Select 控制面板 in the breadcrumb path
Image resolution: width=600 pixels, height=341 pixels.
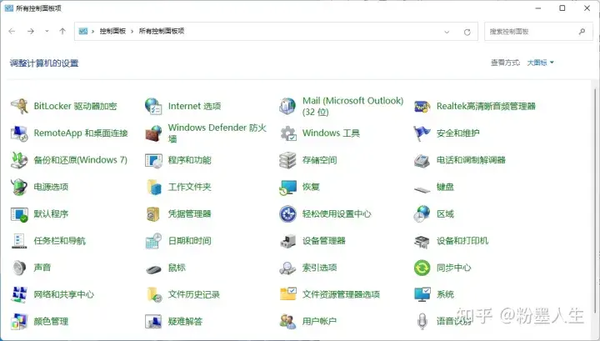[x=111, y=32]
